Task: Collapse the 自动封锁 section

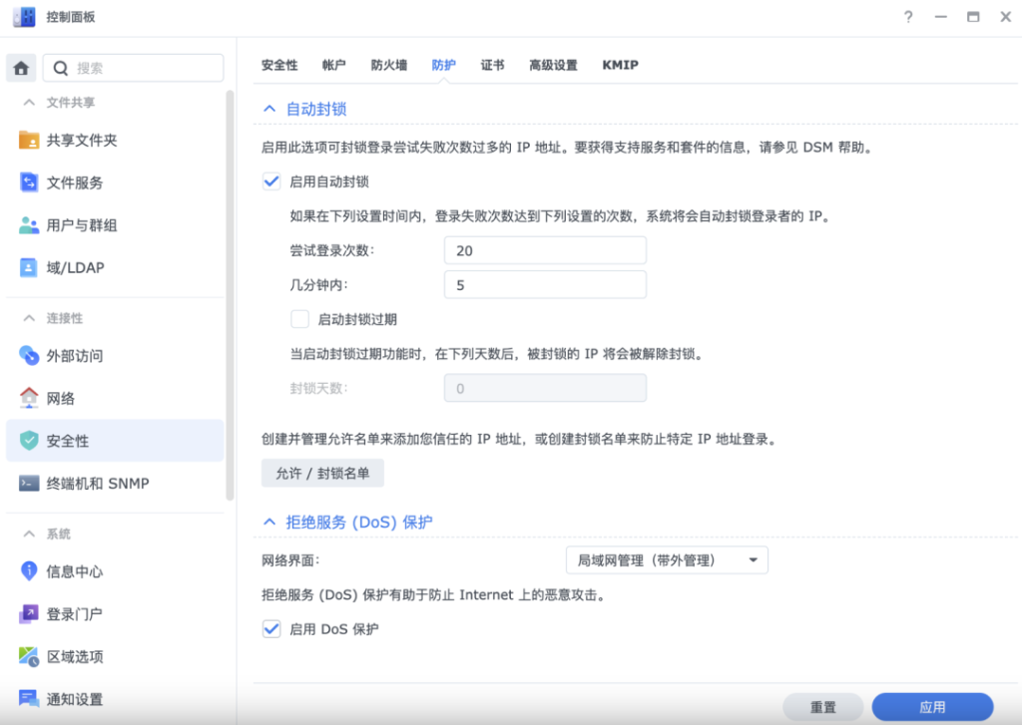Action: click(x=268, y=109)
